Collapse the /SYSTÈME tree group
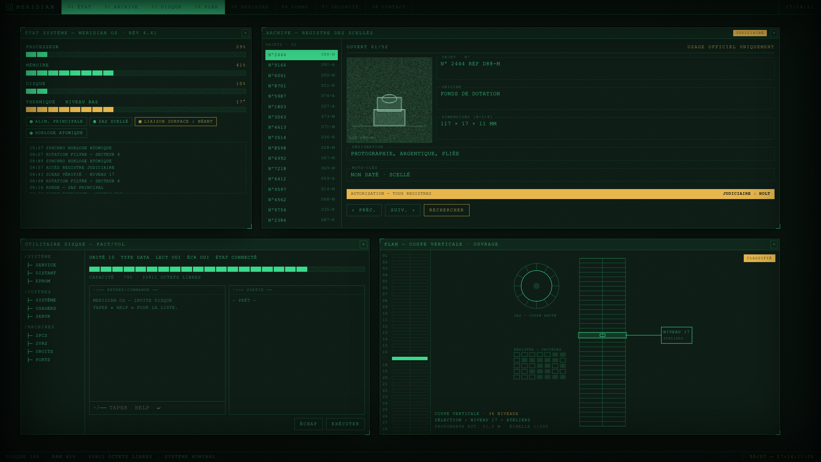The width and height of the screenshot is (821, 462). coord(38,257)
